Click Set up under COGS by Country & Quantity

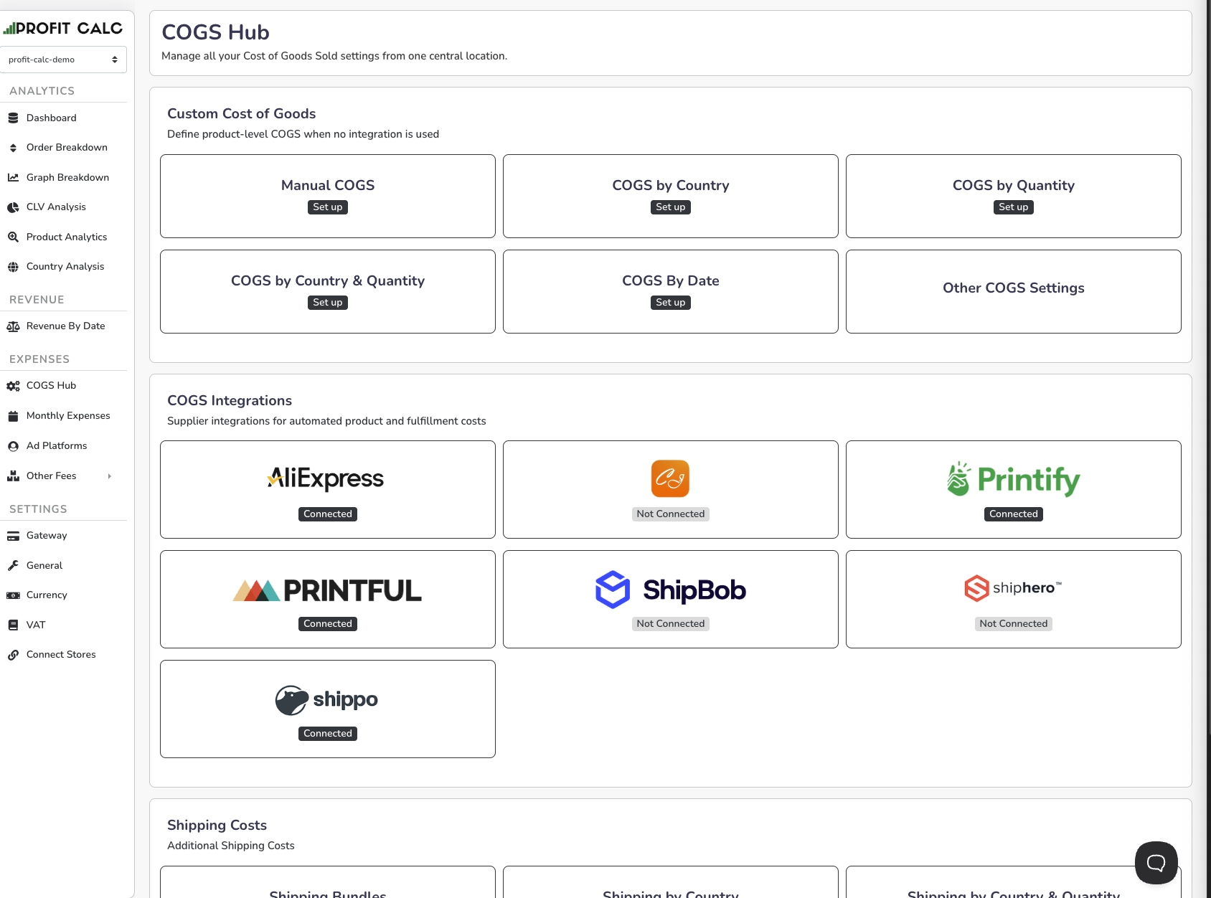click(x=327, y=303)
